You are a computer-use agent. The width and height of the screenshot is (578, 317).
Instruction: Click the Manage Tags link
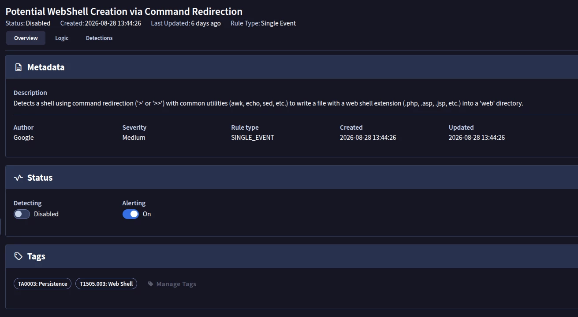[x=172, y=284]
